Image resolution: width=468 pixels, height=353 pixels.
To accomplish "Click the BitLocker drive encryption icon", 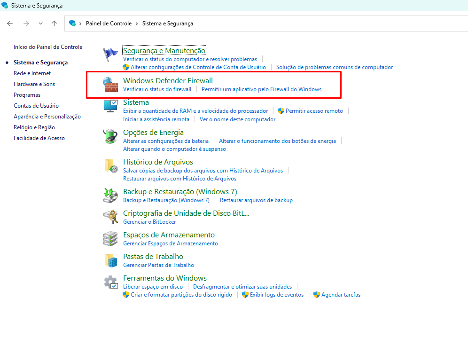I will coord(110,217).
